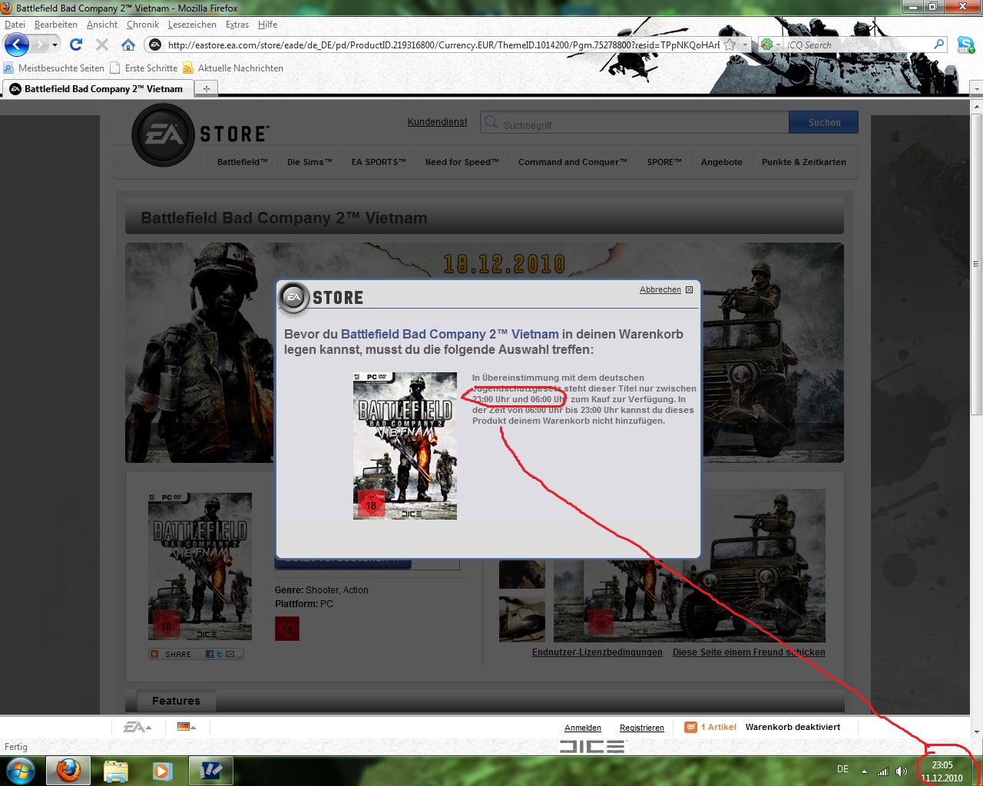Image resolution: width=983 pixels, height=786 pixels.
Task: Click the Skype toolbar icon
Action: pos(965,45)
